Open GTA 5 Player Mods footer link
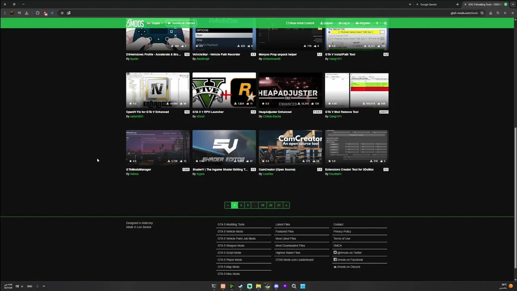This screenshot has height=291, width=517. [x=230, y=260]
